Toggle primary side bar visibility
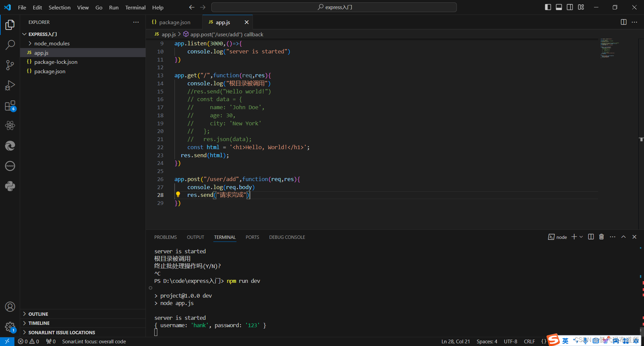 click(548, 7)
